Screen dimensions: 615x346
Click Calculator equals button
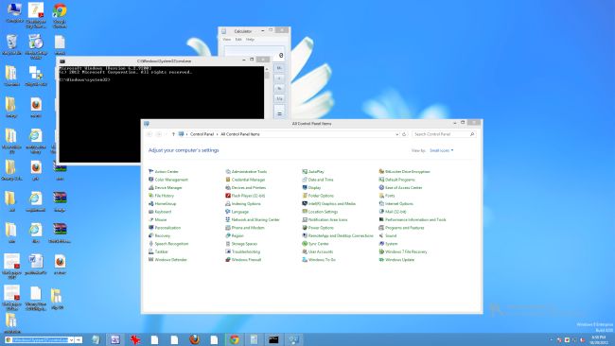pos(279,112)
